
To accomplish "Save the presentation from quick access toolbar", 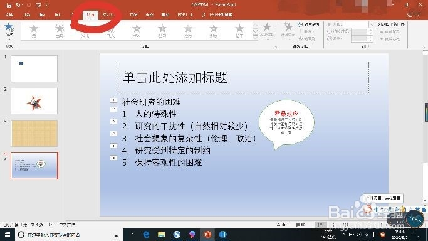I will (x=9, y=4).
